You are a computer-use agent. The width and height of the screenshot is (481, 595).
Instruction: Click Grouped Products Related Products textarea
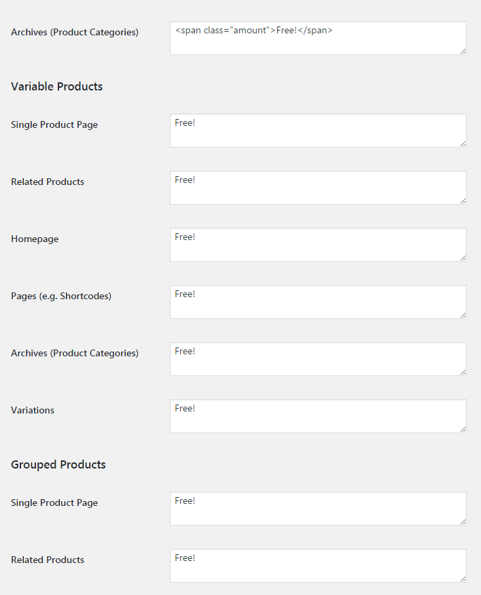click(318, 566)
